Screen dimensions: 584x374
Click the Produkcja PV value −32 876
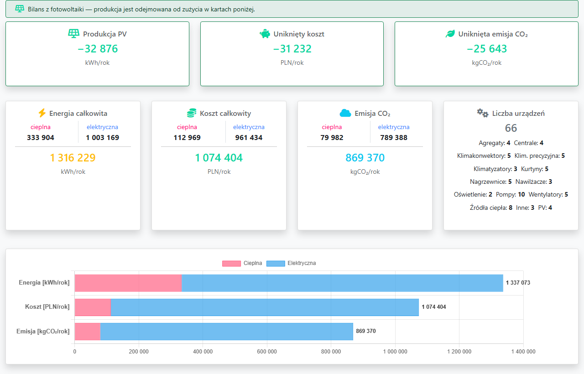click(97, 49)
